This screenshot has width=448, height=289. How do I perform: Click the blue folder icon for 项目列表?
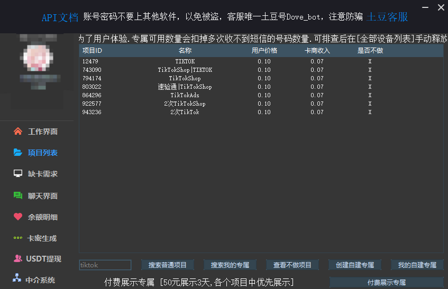[x=17, y=152]
